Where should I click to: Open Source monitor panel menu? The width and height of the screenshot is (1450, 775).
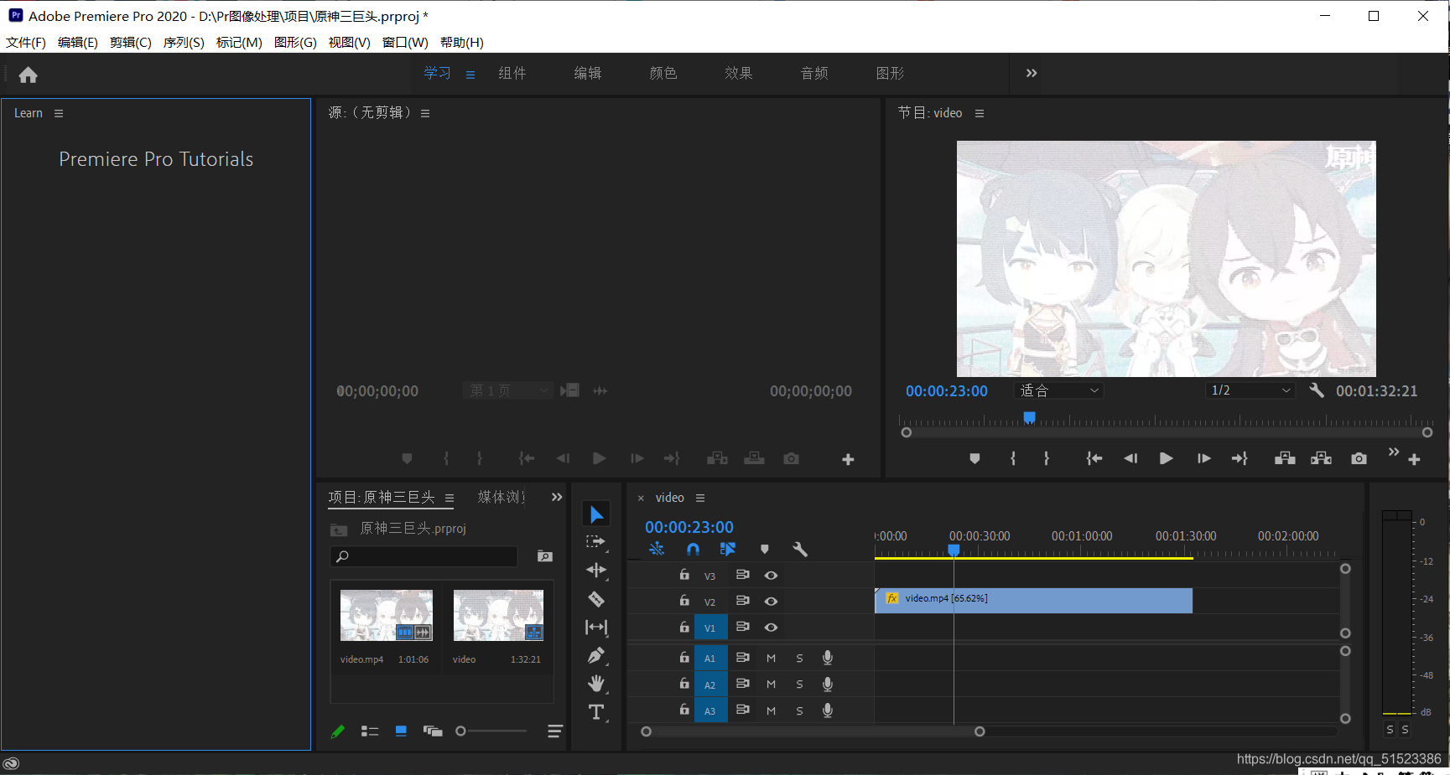425,113
